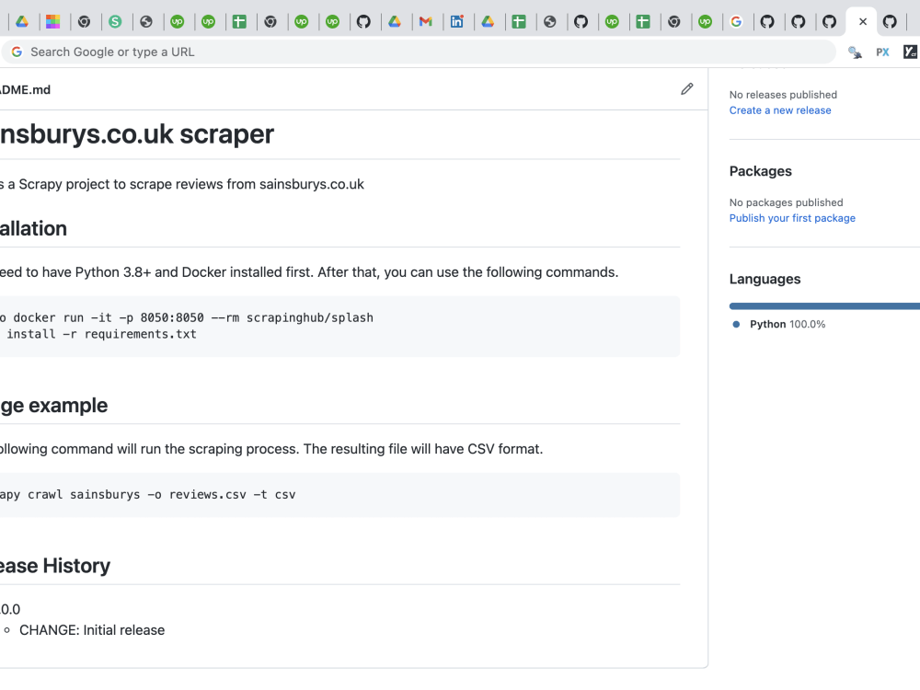
Task: Open the LinkedIn tab
Action: pos(456,22)
